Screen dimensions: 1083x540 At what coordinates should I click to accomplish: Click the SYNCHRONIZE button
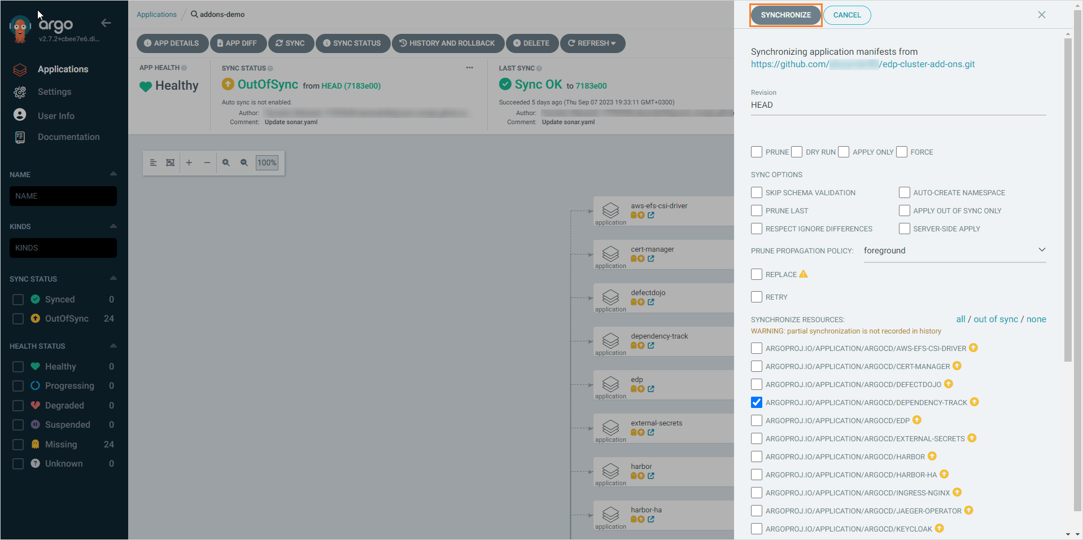point(785,15)
